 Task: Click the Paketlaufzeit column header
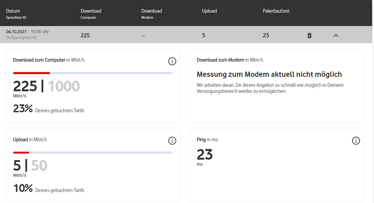click(276, 11)
